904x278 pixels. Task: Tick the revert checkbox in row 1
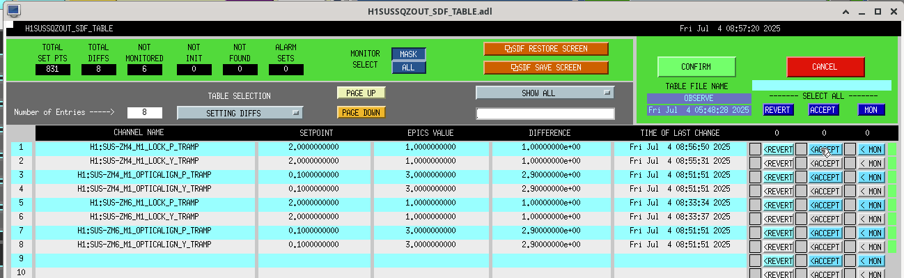[x=755, y=149]
